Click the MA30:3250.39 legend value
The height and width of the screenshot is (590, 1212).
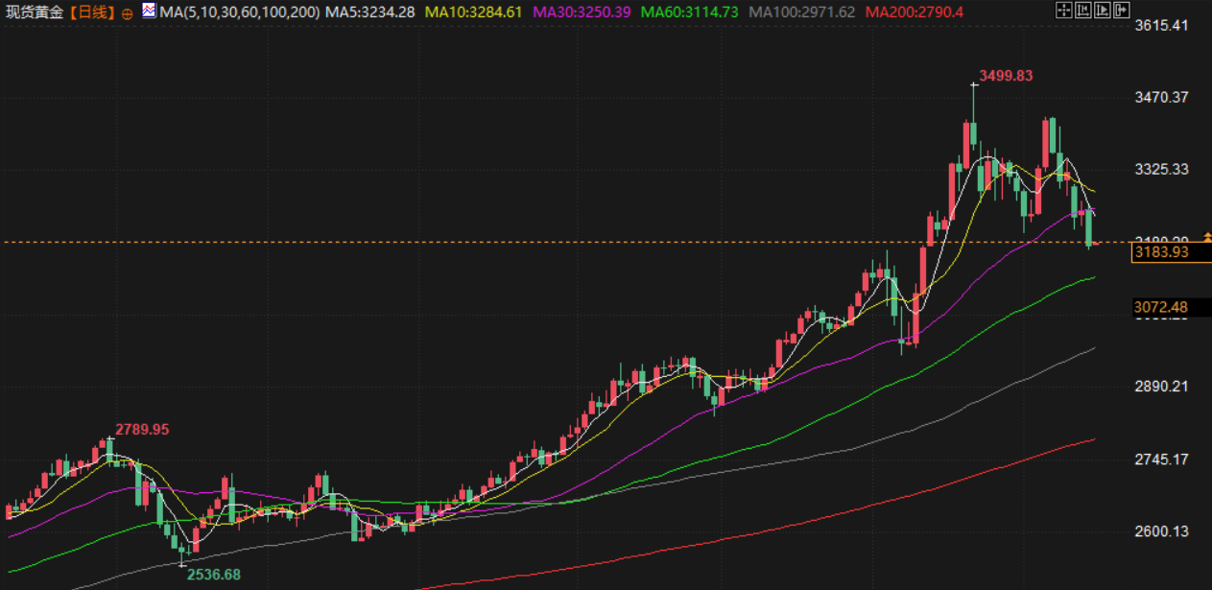tap(583, 12)
